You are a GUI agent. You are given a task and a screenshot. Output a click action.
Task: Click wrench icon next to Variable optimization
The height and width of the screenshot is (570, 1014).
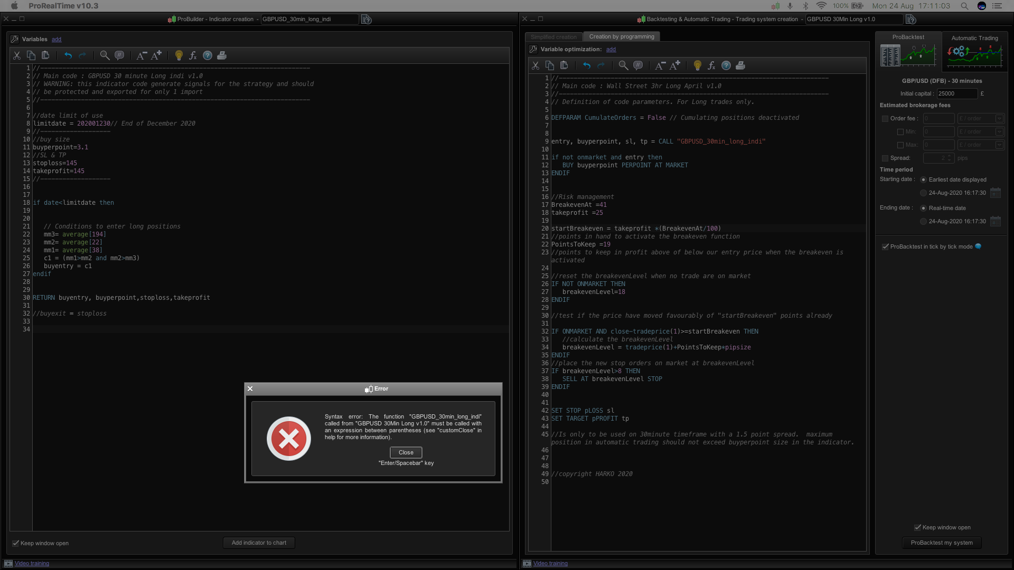pos(533,49)
